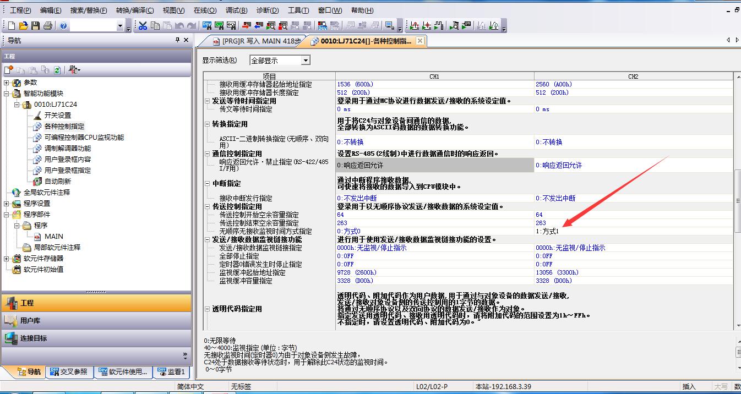Expand the 参数 tree node
Screen dimensions: 741x394
point(7,83)
